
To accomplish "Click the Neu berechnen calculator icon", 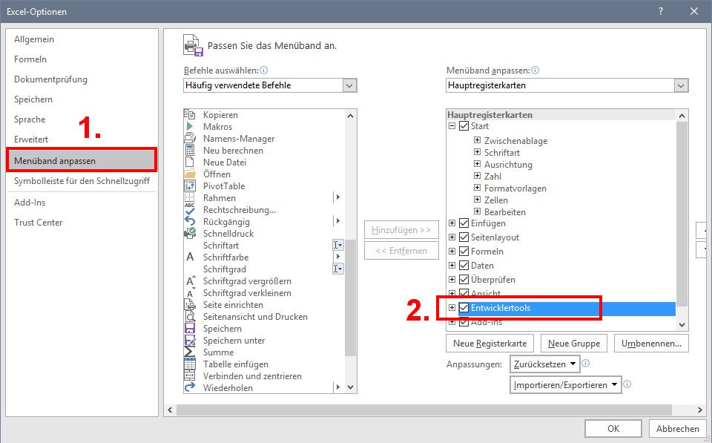I will point(190,151).
